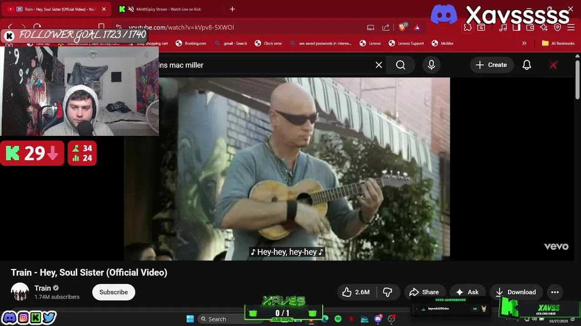This screenshot has width=581, height=326.
Task: Subscribe to the Train channel
Action: coord(113,292)
